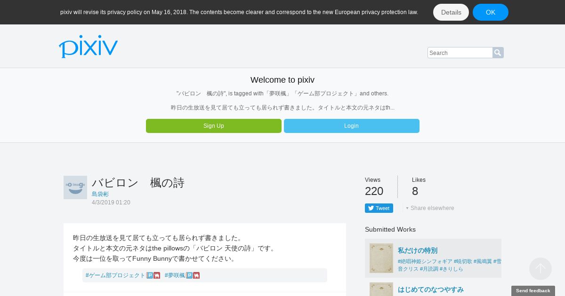
Task: Open tag #絶唱神姫シンフォギア
Action: coord(425,261)
